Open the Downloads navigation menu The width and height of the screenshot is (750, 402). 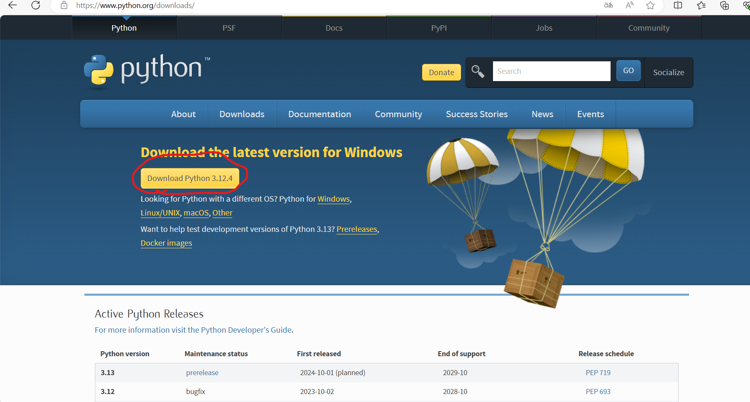pyautogui.click(x=242, y=114)
